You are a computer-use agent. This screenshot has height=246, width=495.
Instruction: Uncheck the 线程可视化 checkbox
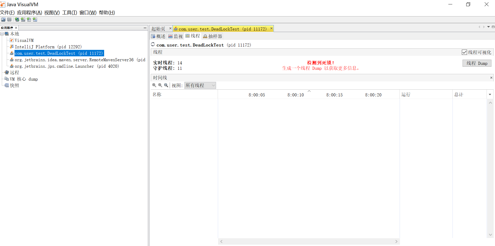click(x=464, y=52)
